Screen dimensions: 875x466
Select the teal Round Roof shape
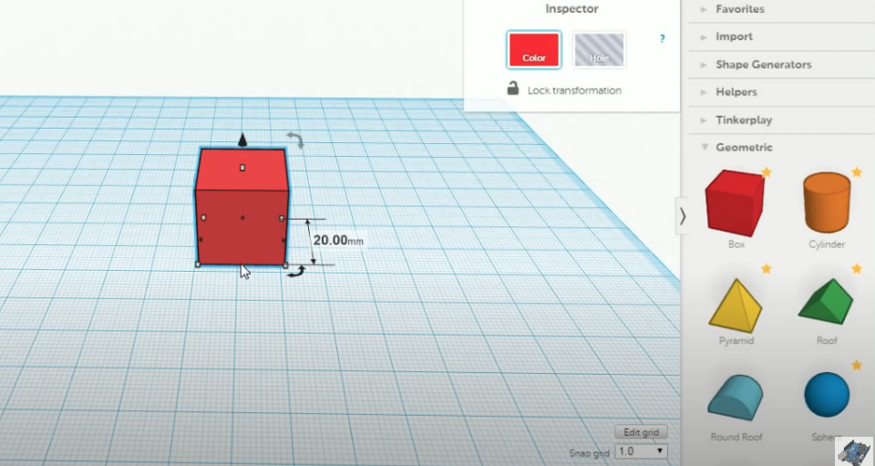[735, 396]
